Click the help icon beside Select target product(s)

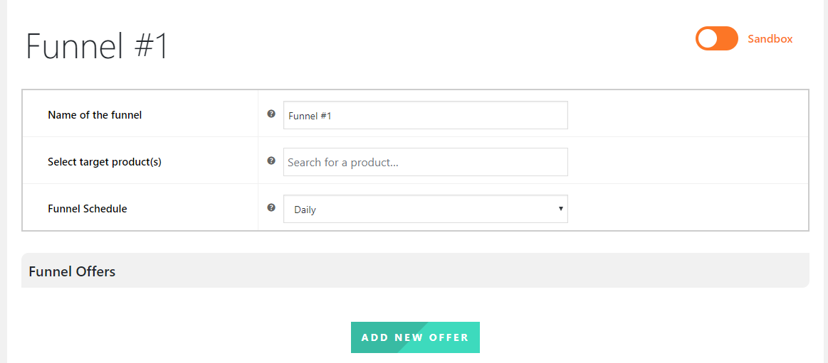271,161
